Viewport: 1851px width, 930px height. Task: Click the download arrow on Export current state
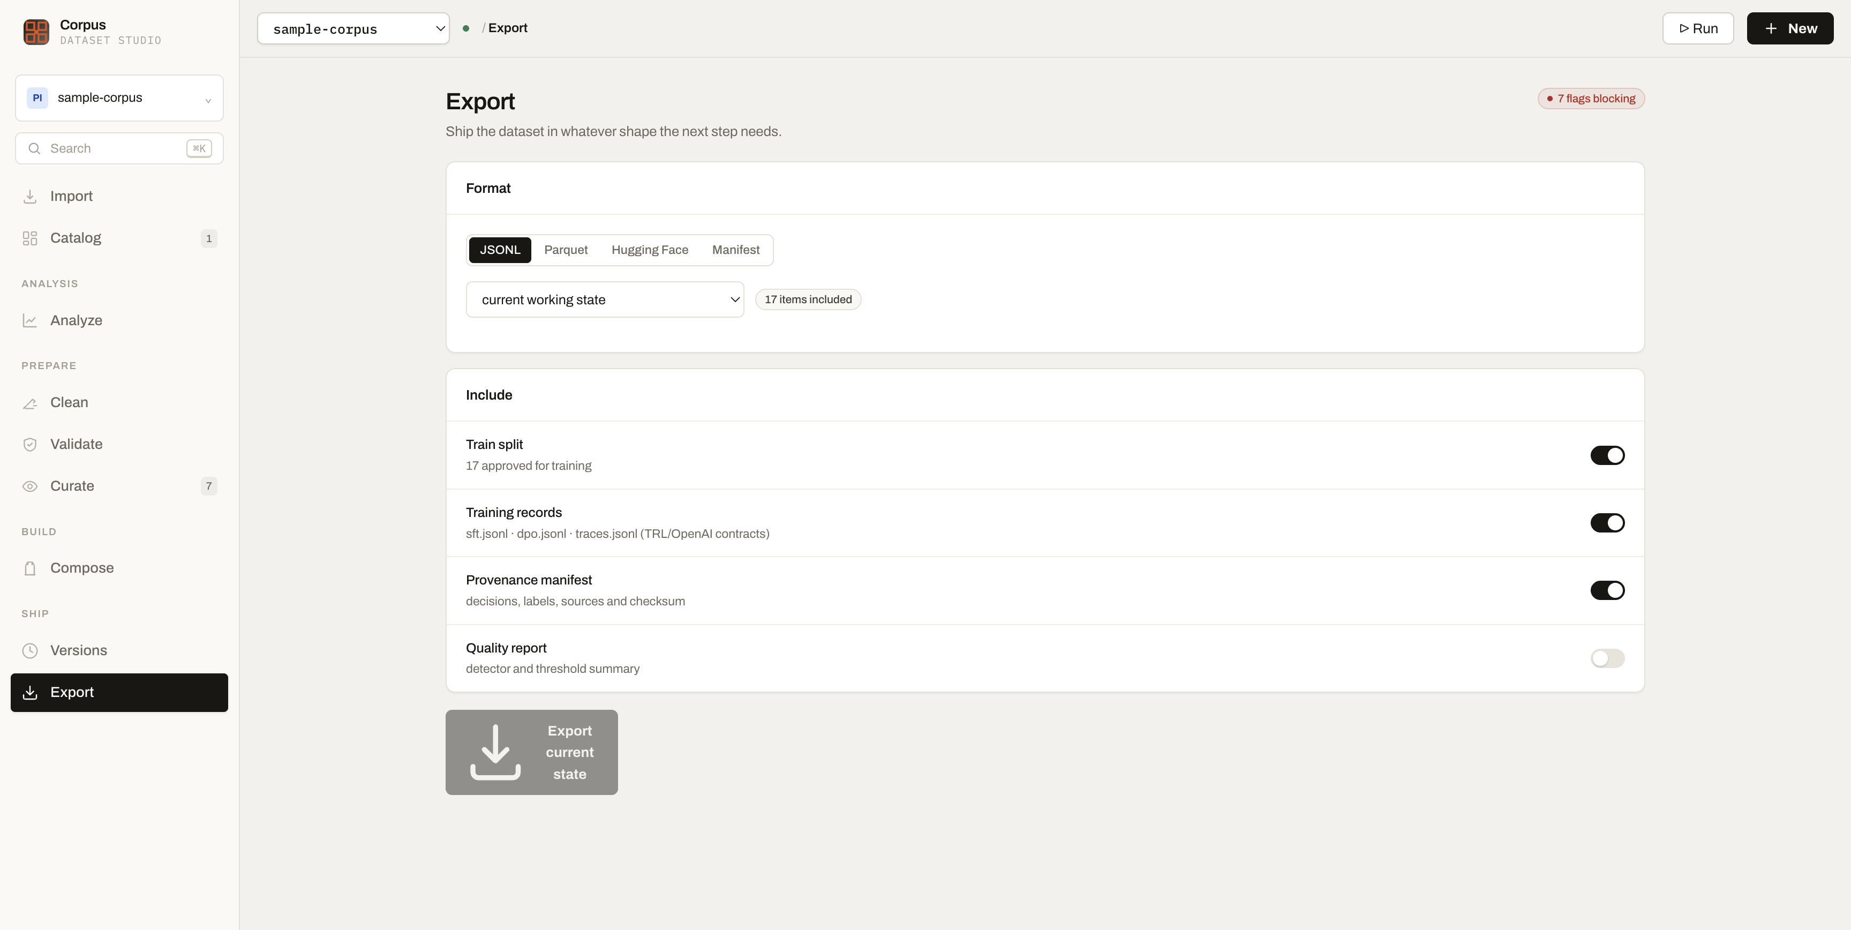click(x=495, y=752)
